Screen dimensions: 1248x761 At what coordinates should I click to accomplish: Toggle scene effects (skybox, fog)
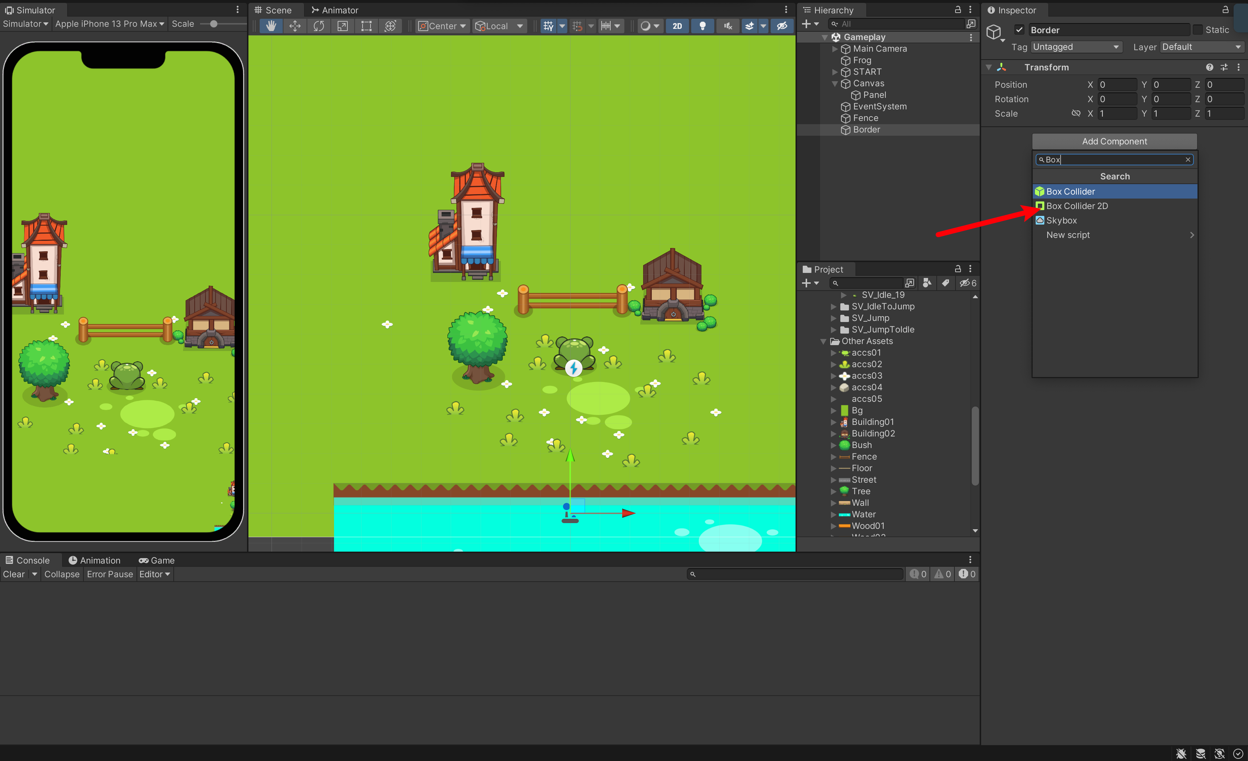point(750,26)
